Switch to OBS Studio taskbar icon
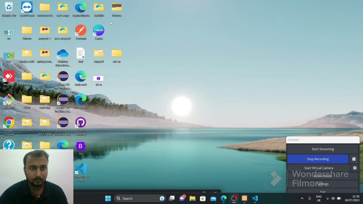The height and width of the screenshot is (204, 363). 234,198
